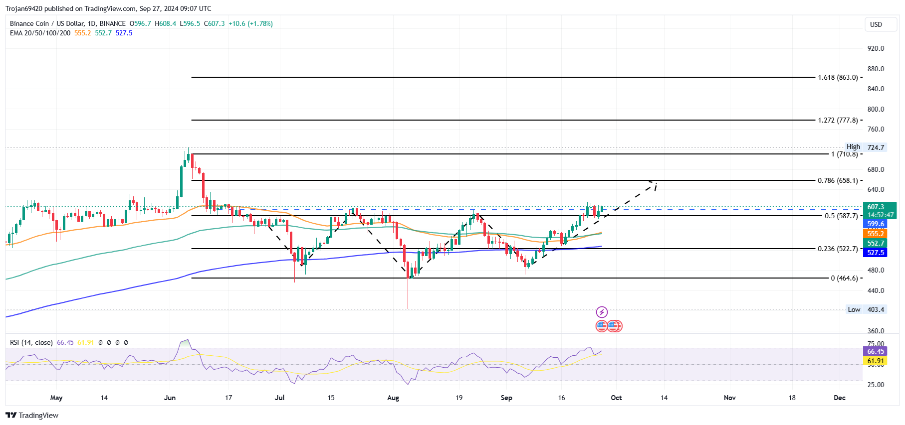Select the 0.786 (658.1) Fibonacci level label
905x425 pixels.
[x=838, y=180]
